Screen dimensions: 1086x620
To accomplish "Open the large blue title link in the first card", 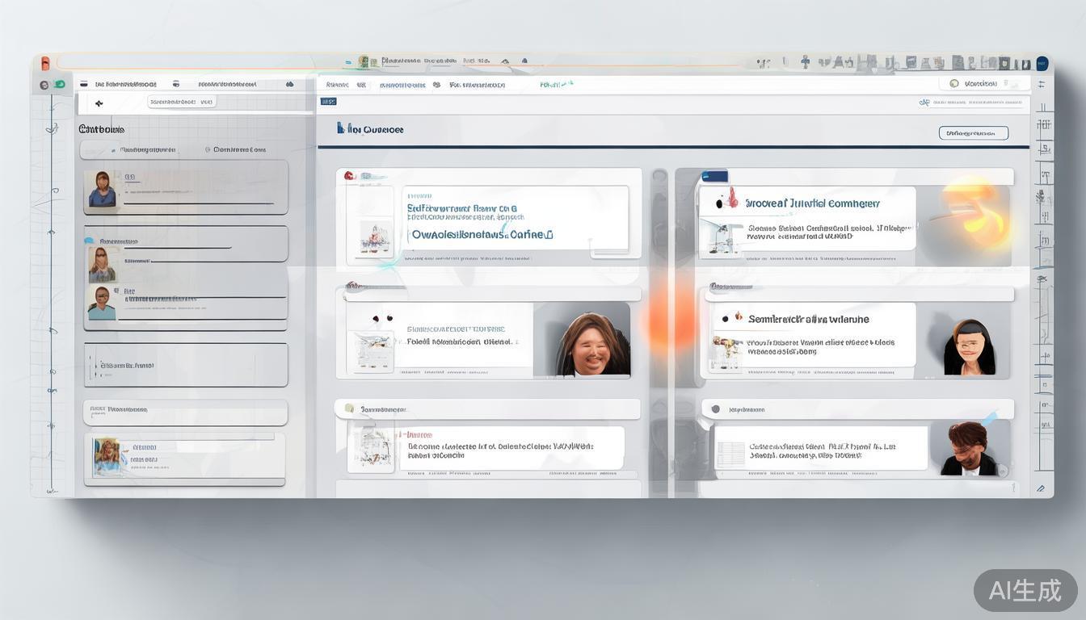I will click(x=482, y=235).
